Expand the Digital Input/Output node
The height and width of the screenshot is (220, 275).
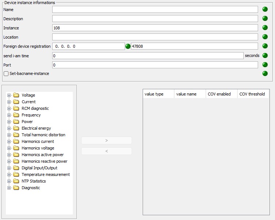click(9, 168)
